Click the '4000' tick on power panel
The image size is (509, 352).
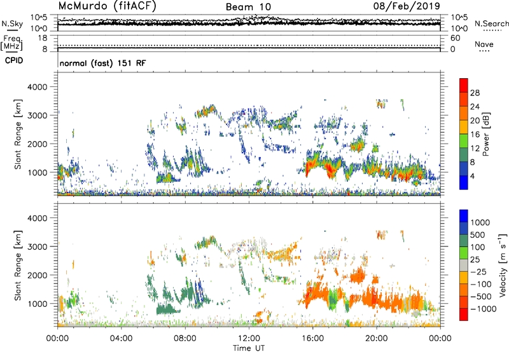37,87
